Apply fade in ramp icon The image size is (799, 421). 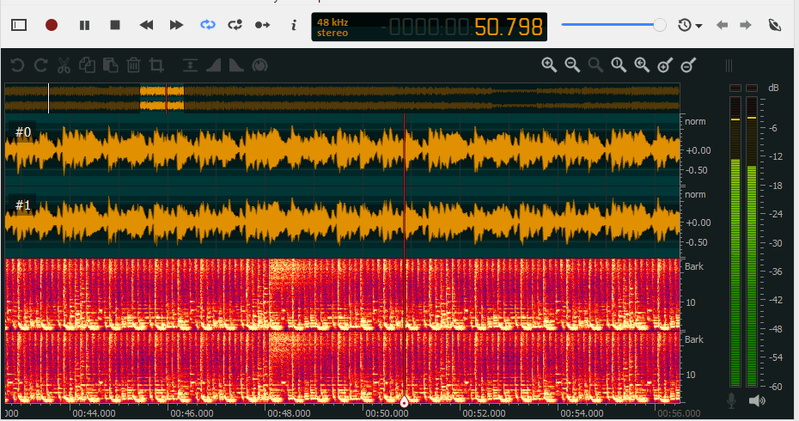[x=214, y=65]
